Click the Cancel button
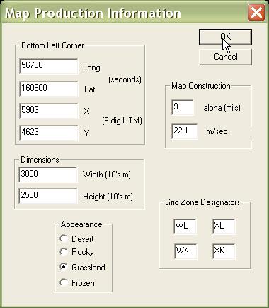 pos(225,57)
